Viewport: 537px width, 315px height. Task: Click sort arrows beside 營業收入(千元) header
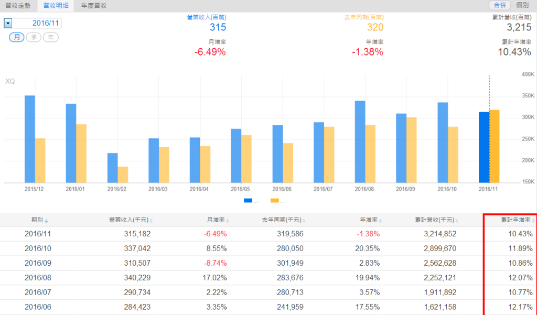tap(151, 221)
